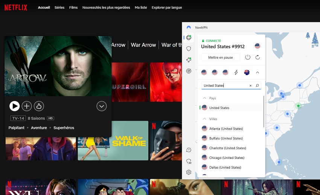Disconnect VPN with the power icon
320x195 pixels.
point(248,57)
